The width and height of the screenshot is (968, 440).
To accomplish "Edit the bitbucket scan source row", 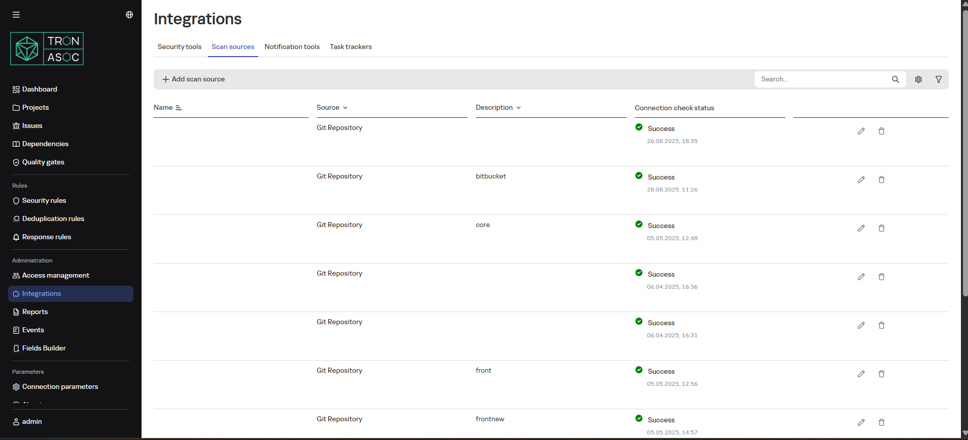I will [x=861, y=180].
